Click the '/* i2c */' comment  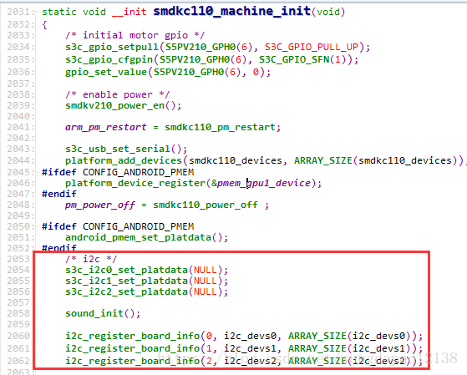coord(91,259)
